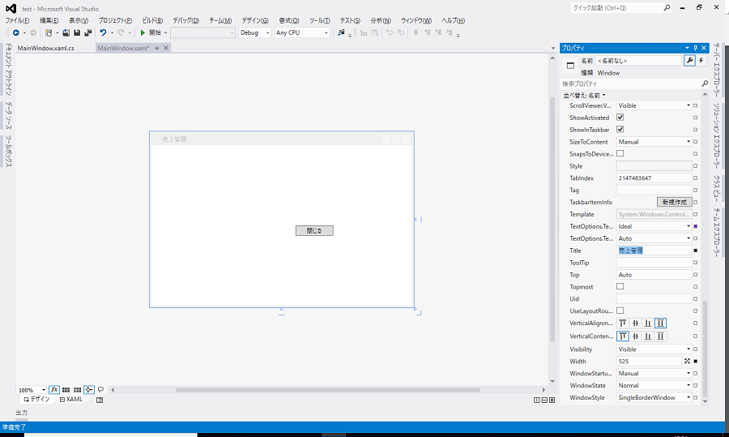Toggle snap to snaplines icon

pyautogui.click(x=89, y=389)
